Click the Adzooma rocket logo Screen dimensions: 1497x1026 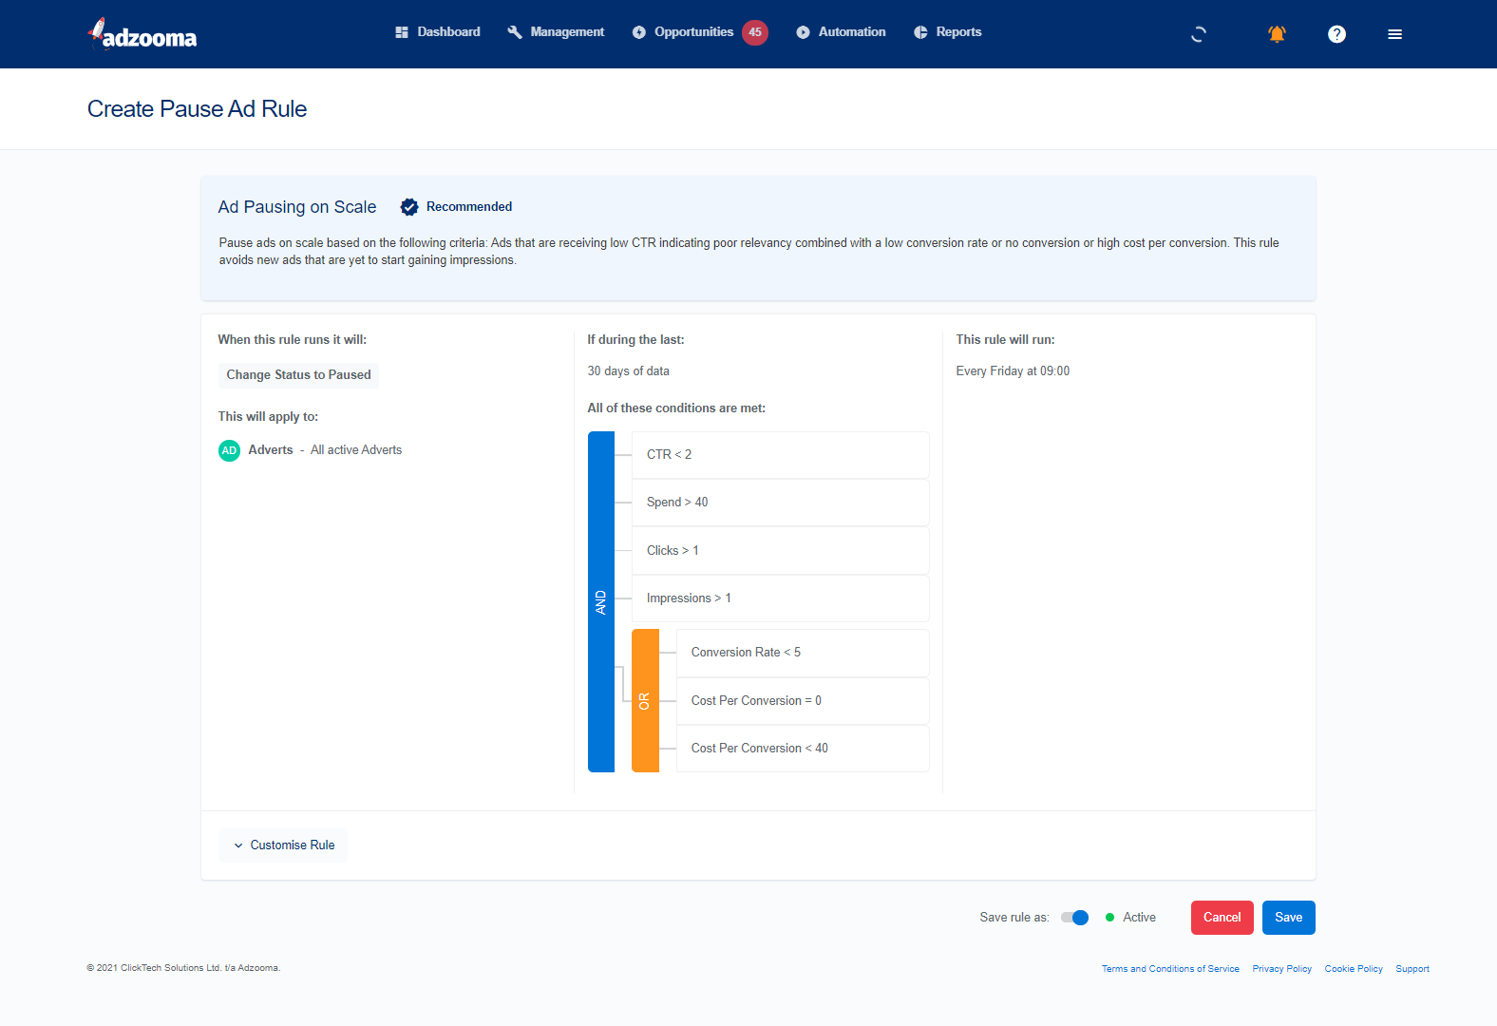pyautogui.click(x=142, y=34)
